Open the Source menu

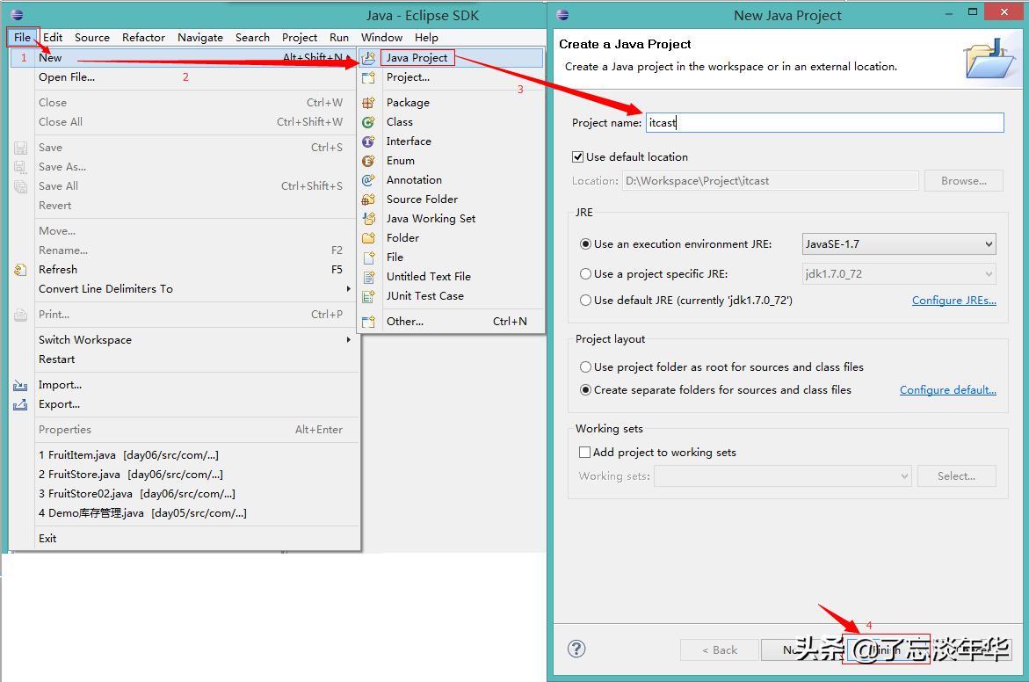tap(92, 38)
